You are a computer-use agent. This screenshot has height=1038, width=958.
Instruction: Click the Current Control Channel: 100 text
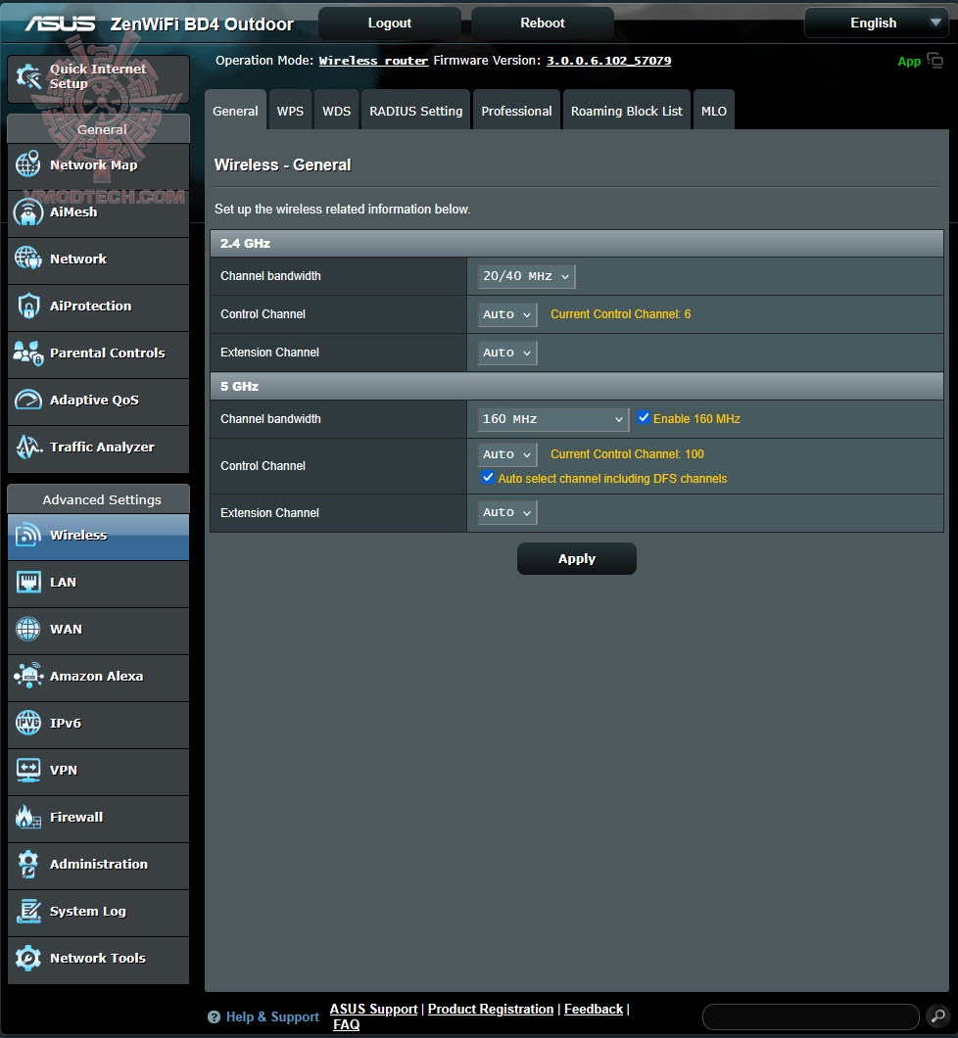[x=627, y=454]
